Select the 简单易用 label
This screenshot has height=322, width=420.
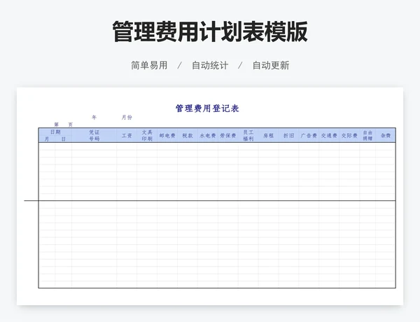149,65
